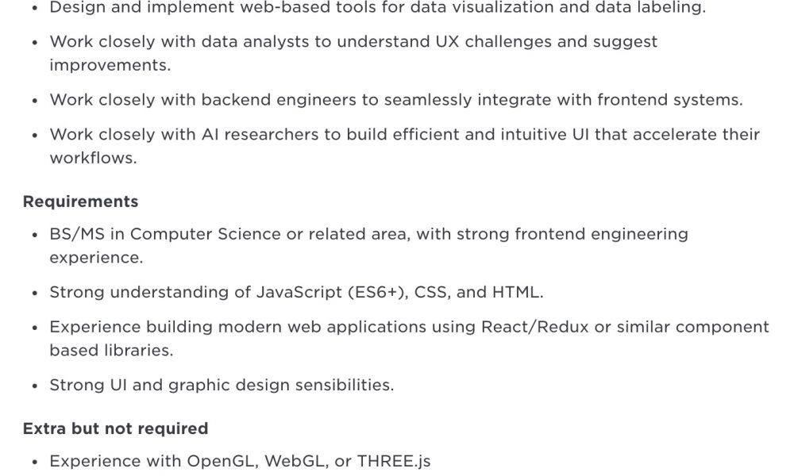Click the word 'THREE.js'
This screenshot has width=794, height=476.
(394, 462)
